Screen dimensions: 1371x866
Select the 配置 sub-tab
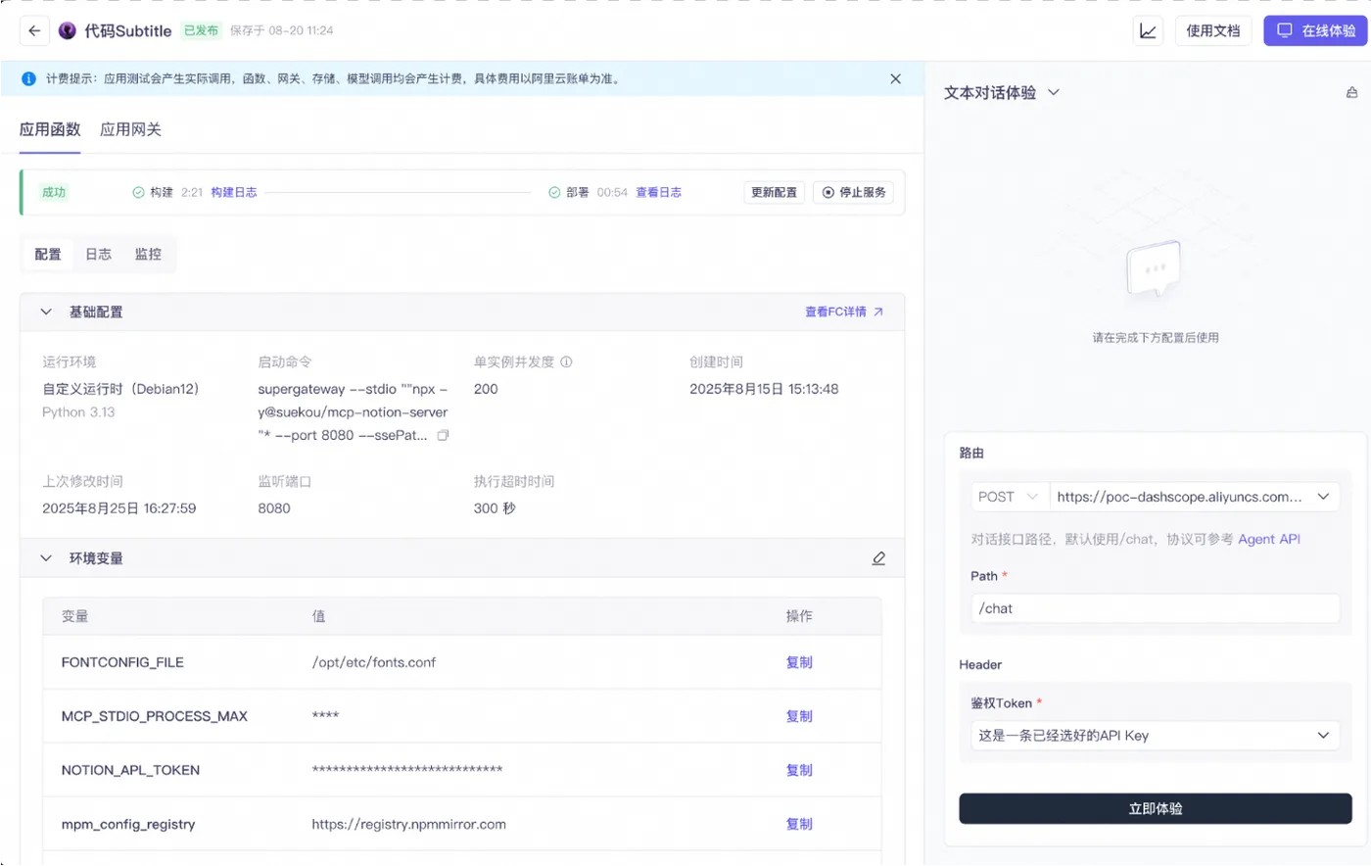(x=48, y=255)
